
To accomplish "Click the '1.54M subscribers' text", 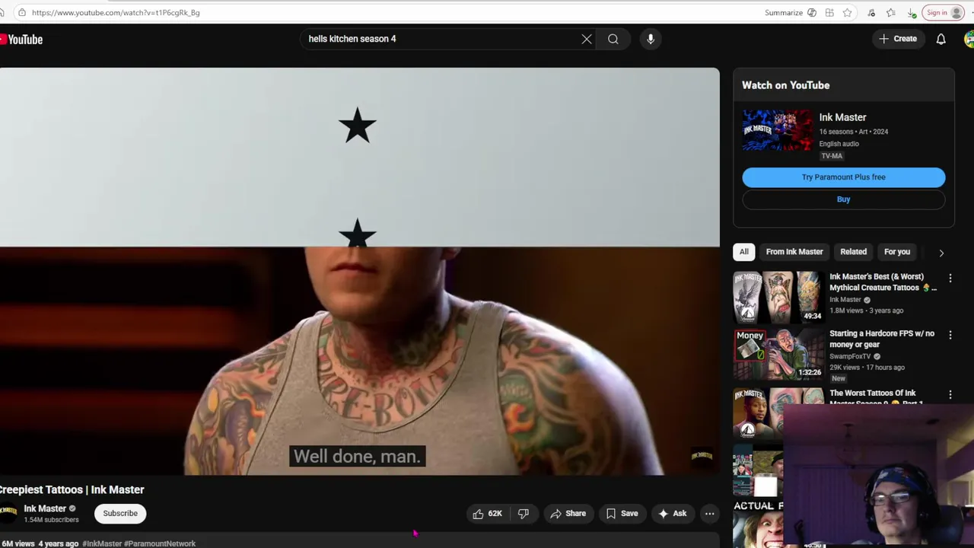I will [x=51, y=520].
